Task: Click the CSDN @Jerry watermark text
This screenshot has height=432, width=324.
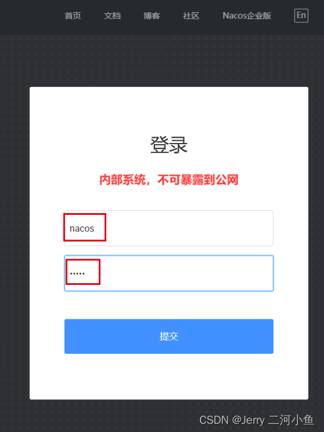Action: tap(257, 420)
